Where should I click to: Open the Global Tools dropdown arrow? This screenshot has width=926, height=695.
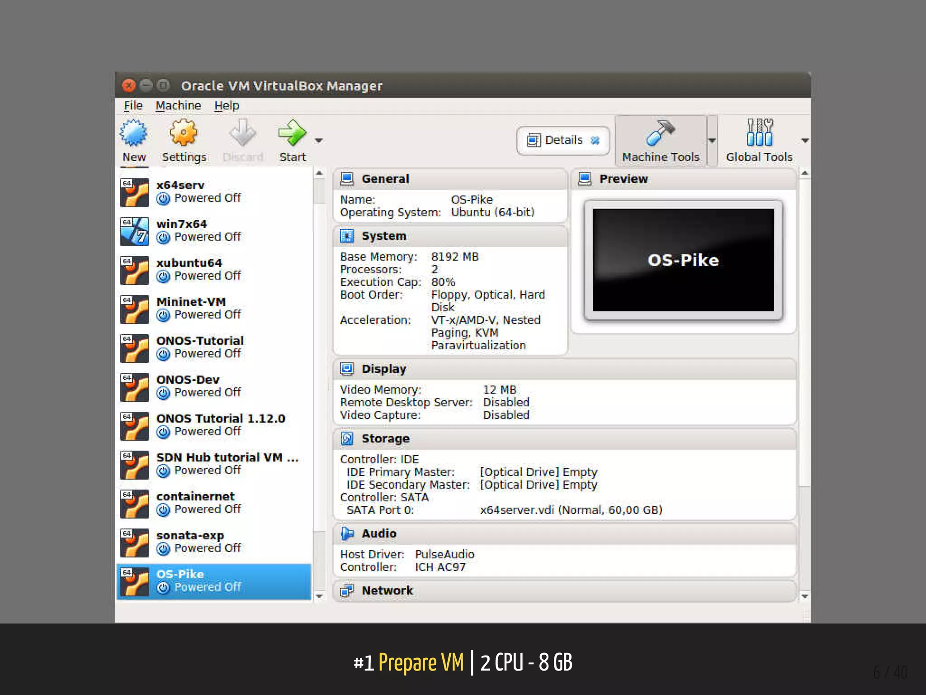[x=805, y=141]
